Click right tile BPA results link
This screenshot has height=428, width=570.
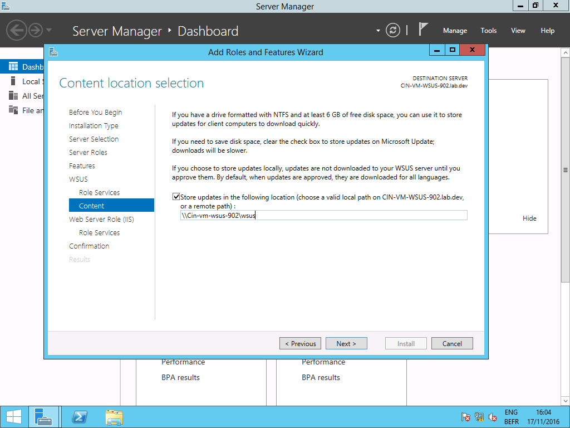(x=321, y=377)
